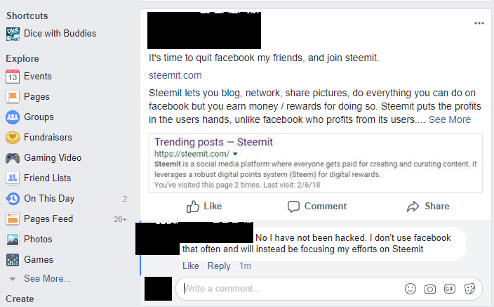Open the Groups icon in Explore
The image size is (494, 307).
(13, 117)
